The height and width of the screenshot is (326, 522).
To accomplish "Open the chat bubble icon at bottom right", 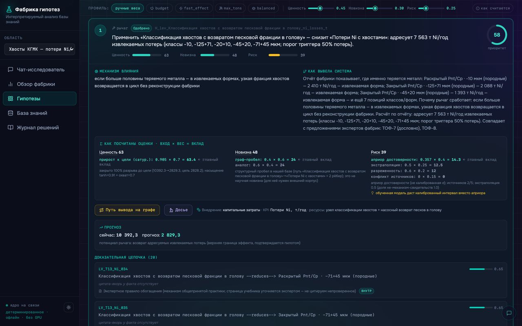I will [x=509, y=313].
